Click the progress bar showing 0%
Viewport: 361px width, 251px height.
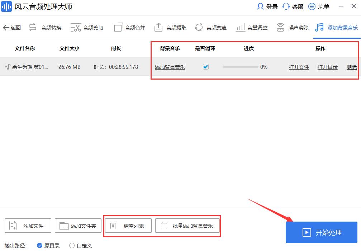click(x=243, y=67)
